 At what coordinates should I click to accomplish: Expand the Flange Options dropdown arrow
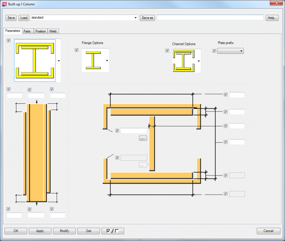[x=107, y=61]
